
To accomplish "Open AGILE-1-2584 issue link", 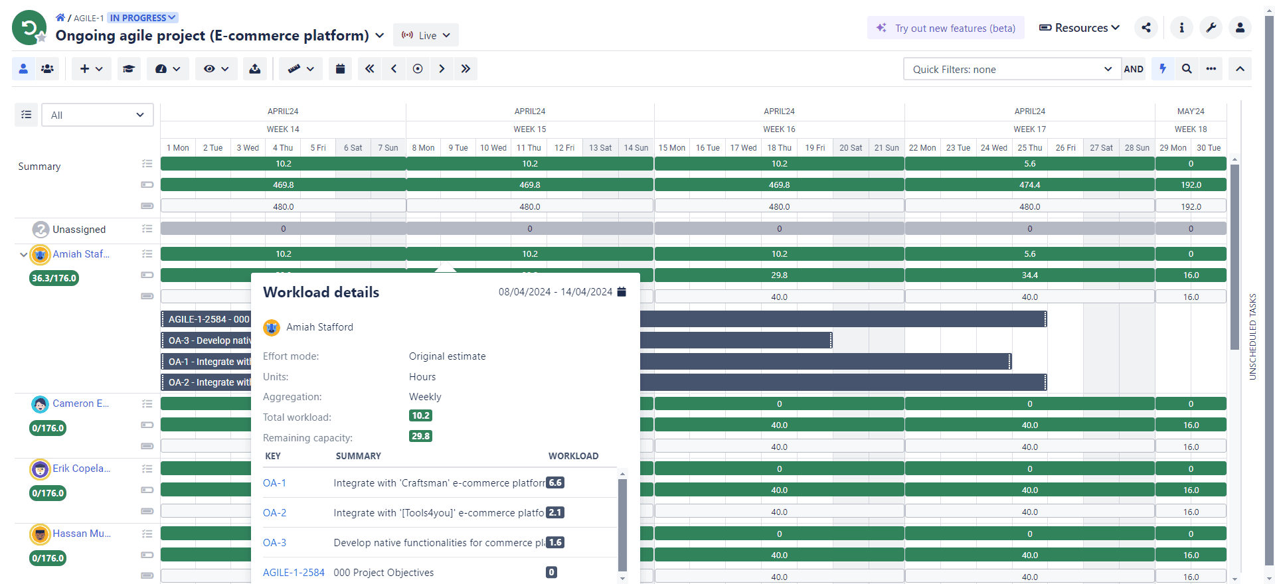I will click(294, 573).
